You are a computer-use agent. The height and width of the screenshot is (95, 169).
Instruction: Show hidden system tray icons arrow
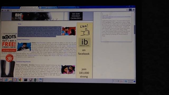tap(113, 81)
